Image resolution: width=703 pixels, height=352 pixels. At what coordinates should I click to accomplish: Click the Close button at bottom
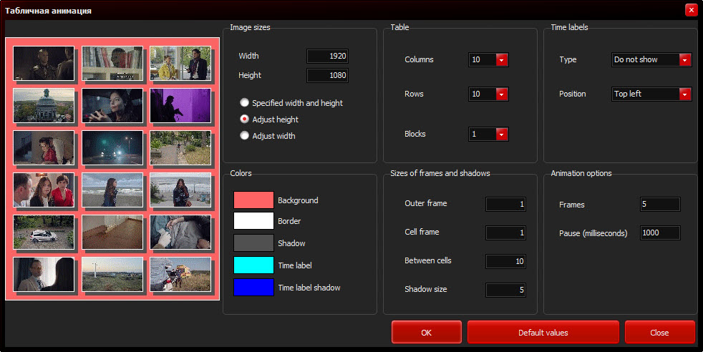point(659,332)
